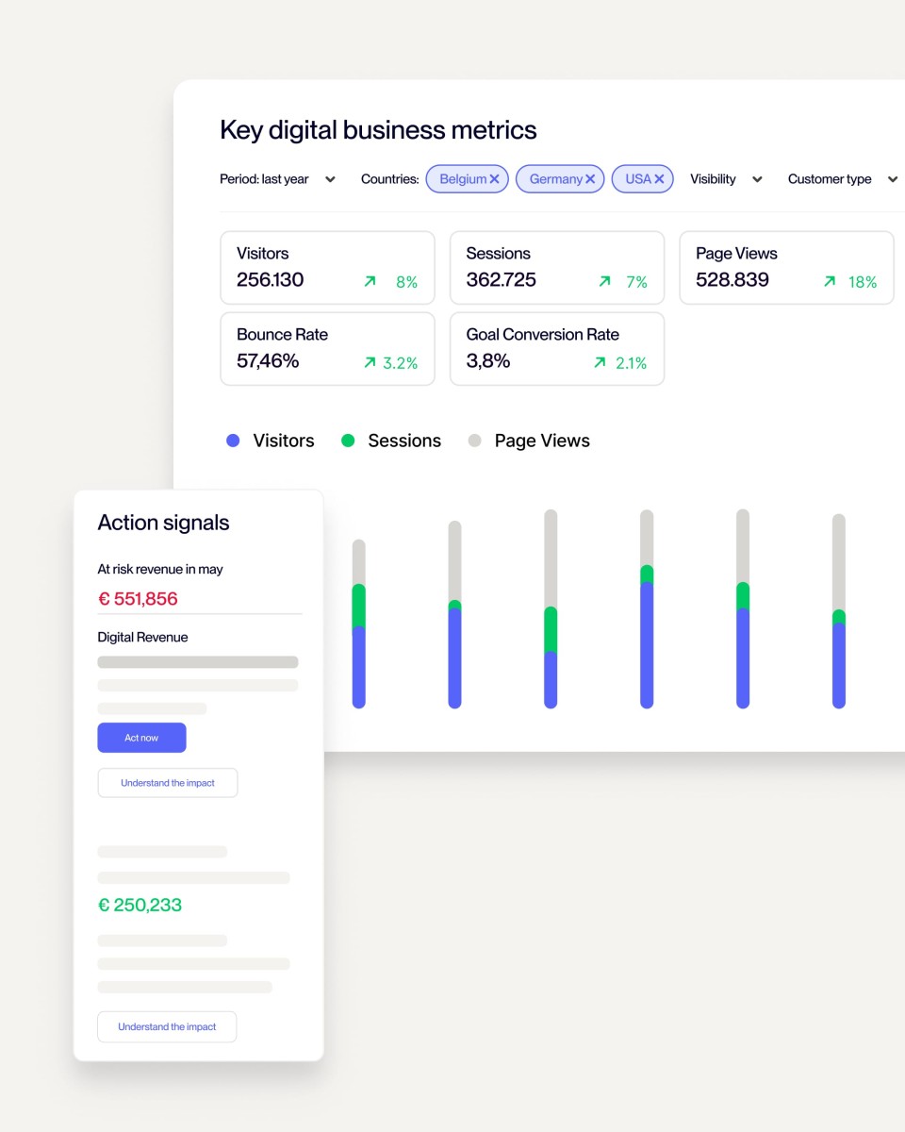Click the € 551,856 at-risk revenue figure
The height and width of the screenshot is (1132, 905).
click(x=139, y=598)
